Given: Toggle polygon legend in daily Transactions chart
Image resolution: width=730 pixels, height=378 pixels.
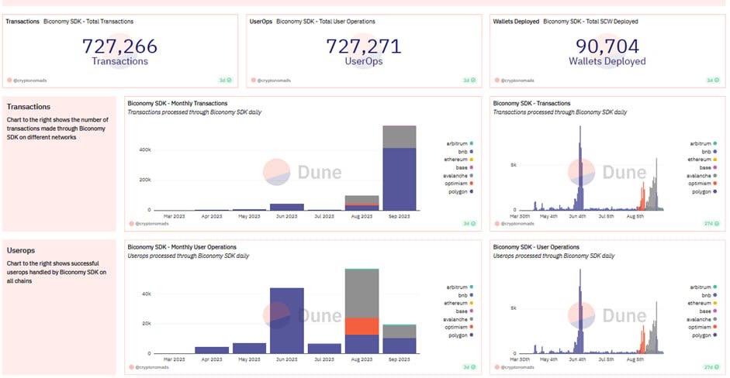Looking at the screenshot, I should [704, 191].
